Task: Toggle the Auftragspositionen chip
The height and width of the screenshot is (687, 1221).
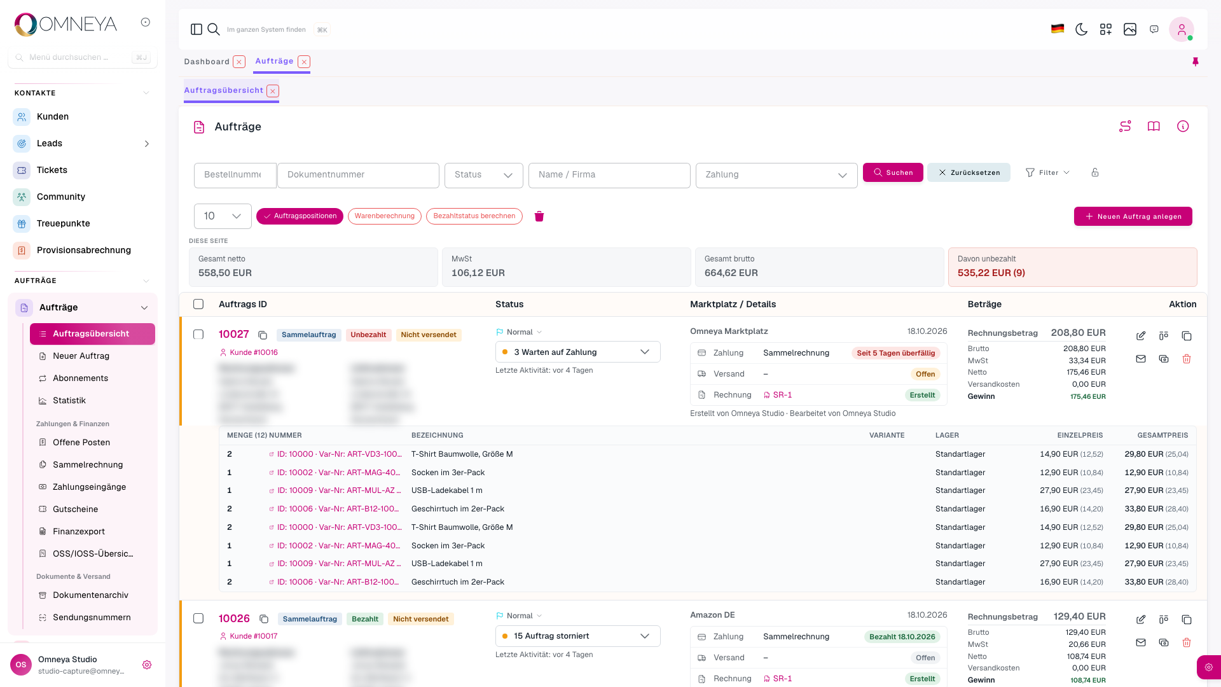Action: tap(300, 216)
